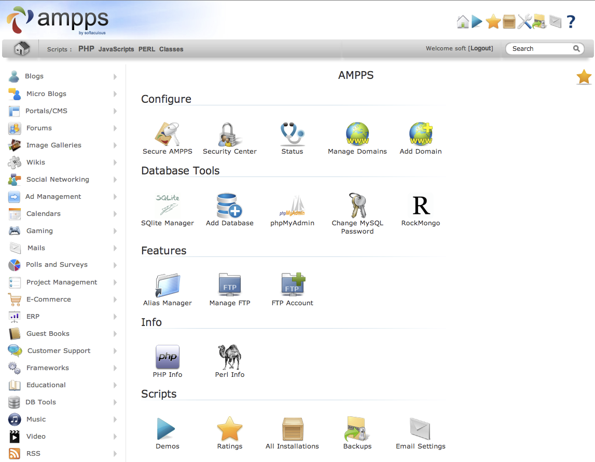Open the PHP Info icon
Screen dimensions: 595x462
click(168, 357)
